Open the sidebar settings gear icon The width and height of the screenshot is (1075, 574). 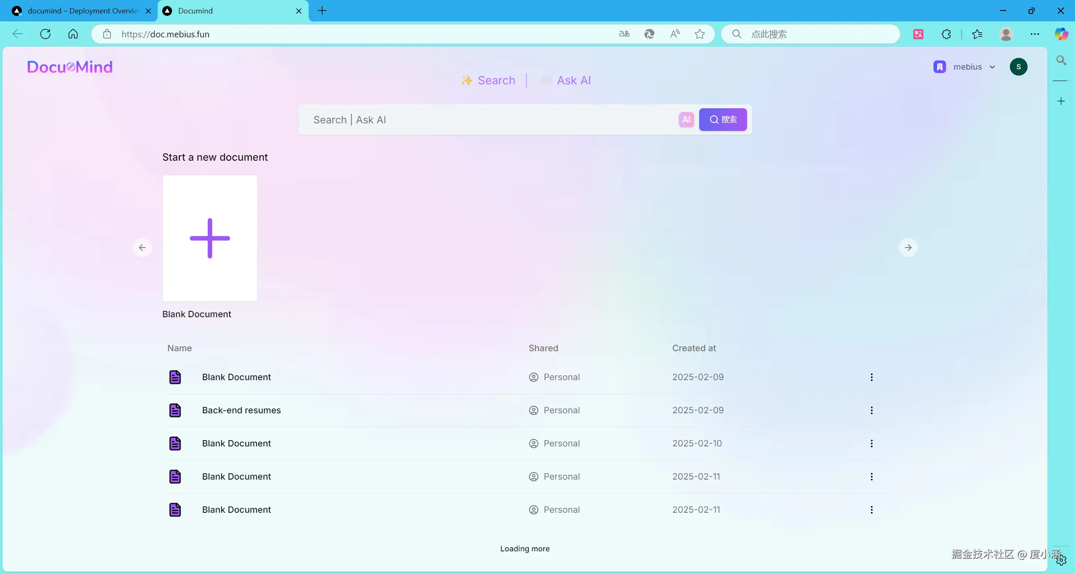pos(1061,560)
